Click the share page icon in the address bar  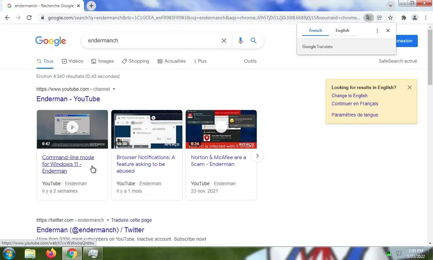pos(379,18)
